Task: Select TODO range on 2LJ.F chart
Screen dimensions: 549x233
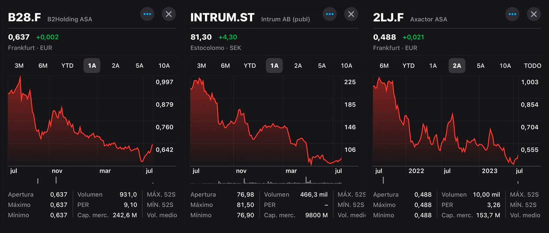Action: [532, 66]
